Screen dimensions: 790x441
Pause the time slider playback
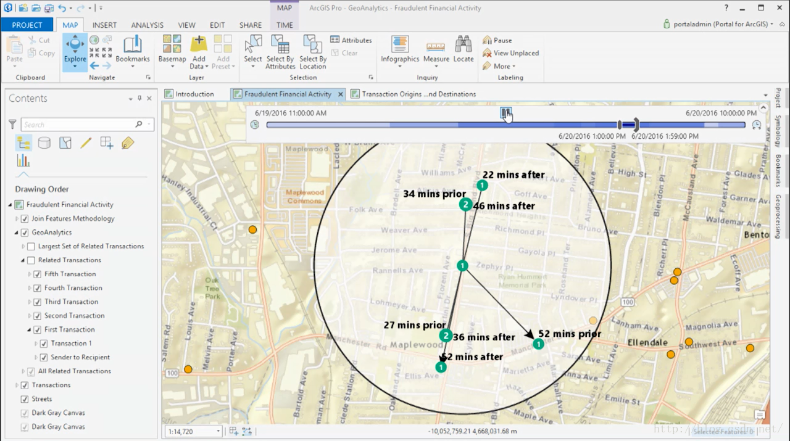click(x=505, y=112)
